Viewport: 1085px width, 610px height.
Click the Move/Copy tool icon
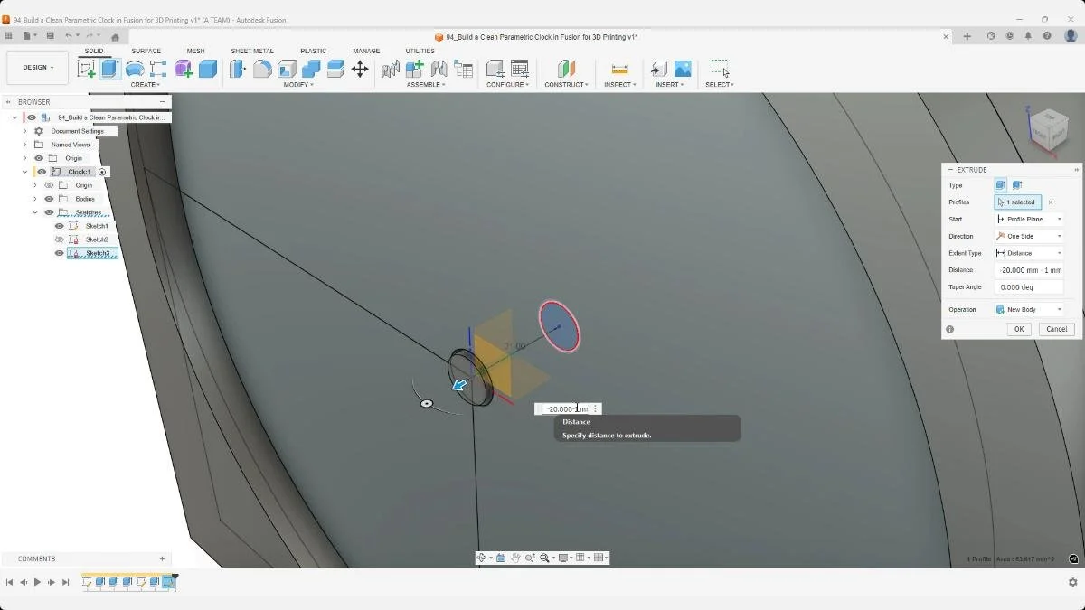360,70
